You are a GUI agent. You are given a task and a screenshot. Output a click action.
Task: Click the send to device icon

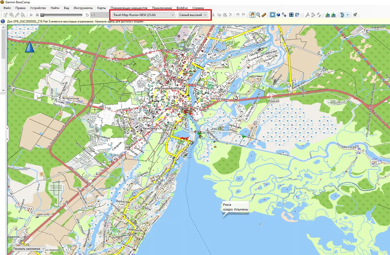[x=328, y=15]
